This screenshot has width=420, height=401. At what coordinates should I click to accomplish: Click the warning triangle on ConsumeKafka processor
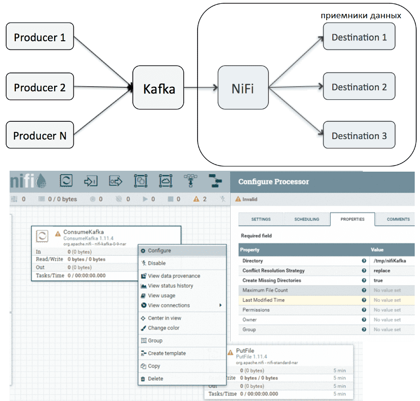coord(58,234)
